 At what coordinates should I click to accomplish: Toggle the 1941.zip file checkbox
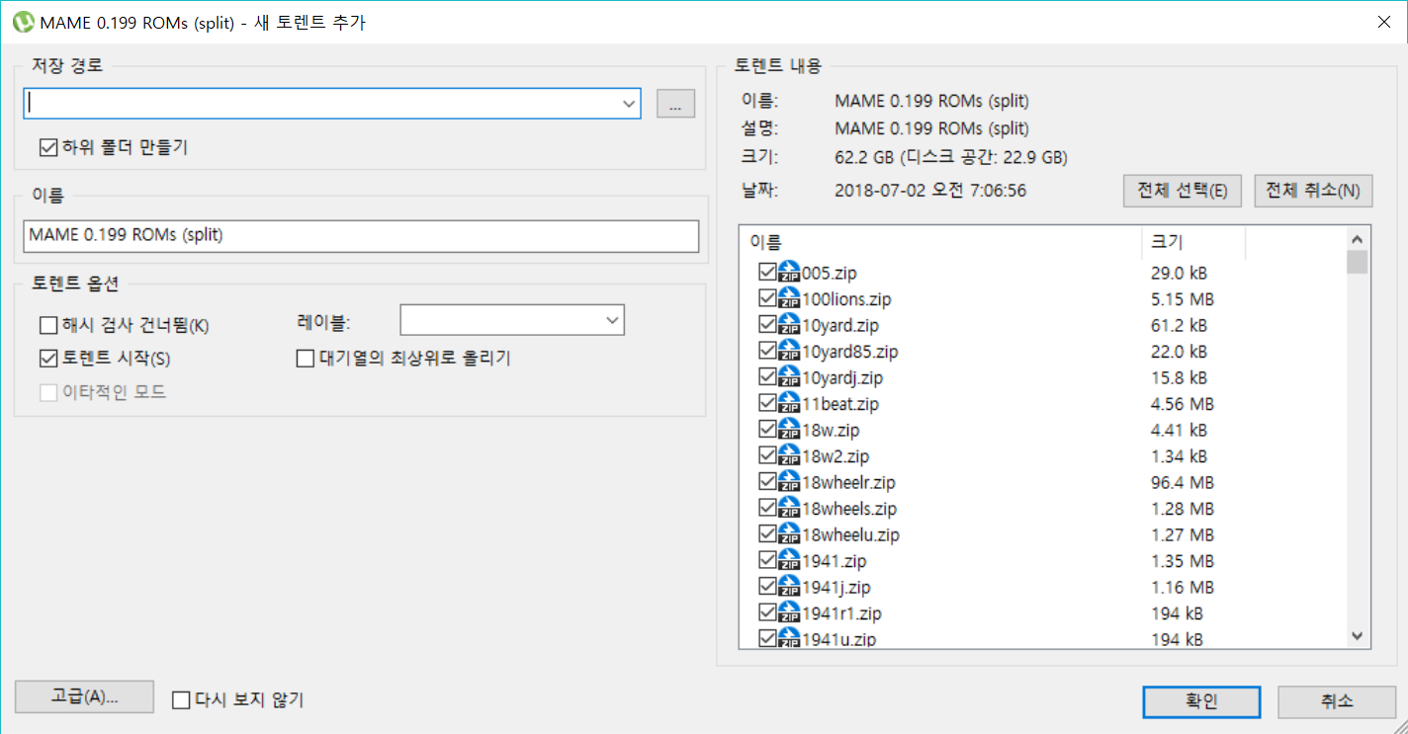[x=767, y=560]
